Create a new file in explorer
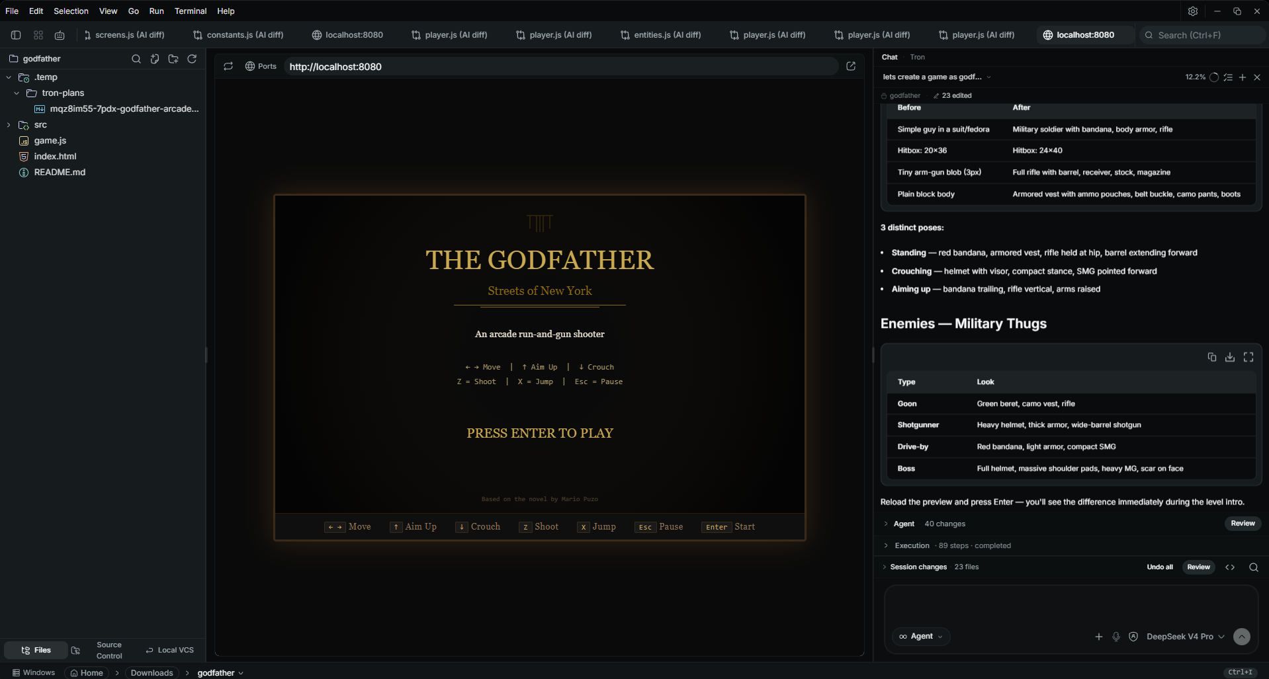Image resolution: width=1269 pixels, height=679 pixels. [155, 59]
